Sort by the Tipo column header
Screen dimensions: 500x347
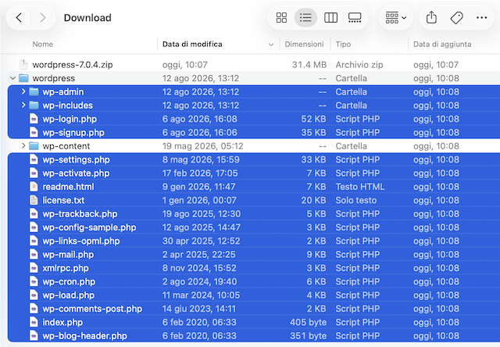pyautogui.click(x=343, y=44)
